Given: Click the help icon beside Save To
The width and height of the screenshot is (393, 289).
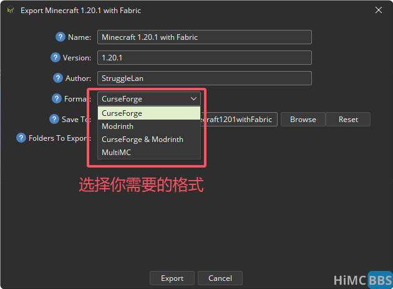Looking at the screenshot, I should tap(54, 119).
